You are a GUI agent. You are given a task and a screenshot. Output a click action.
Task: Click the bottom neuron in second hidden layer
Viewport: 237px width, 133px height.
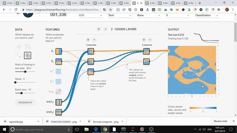click(147, 62)
